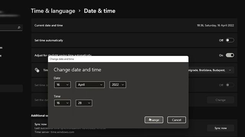
Task: Click the time zone globe clock icon
Action: click(37, 70)
